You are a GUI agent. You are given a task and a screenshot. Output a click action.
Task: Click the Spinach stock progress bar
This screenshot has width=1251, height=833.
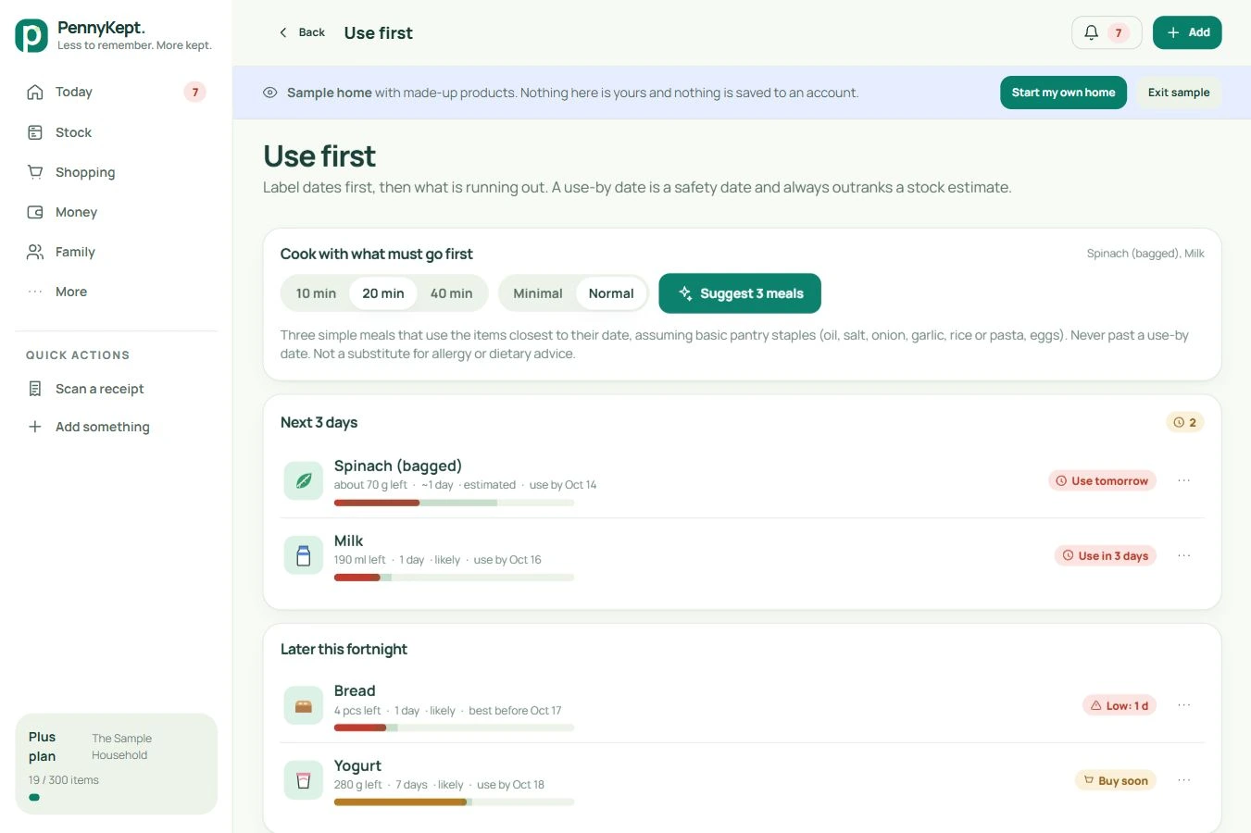454,503
